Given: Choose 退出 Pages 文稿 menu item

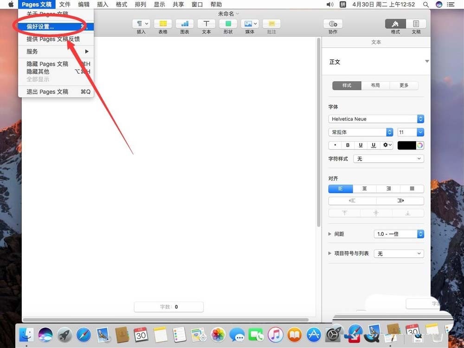Looking at the screenshot, I should [x=47, y=92].
